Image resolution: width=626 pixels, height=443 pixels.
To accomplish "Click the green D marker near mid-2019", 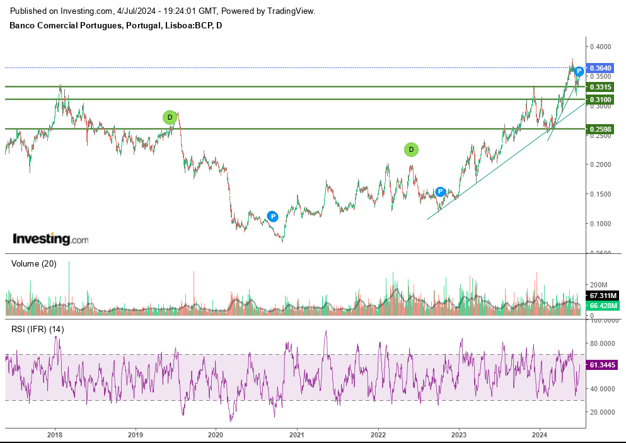I will point(170,118).
